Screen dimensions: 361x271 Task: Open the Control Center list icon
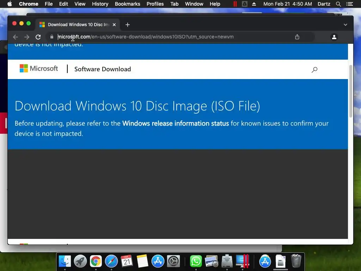349,4
